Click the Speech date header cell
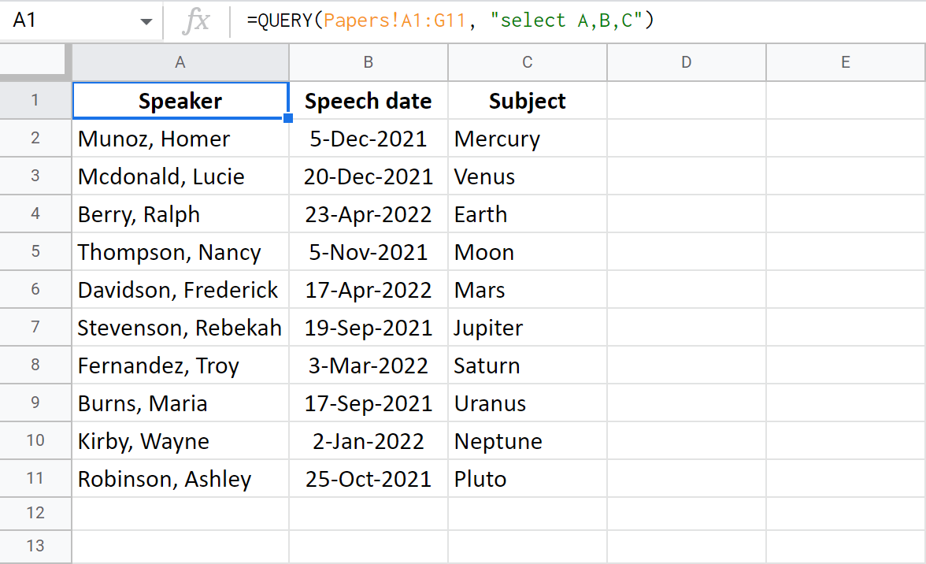 368,101
